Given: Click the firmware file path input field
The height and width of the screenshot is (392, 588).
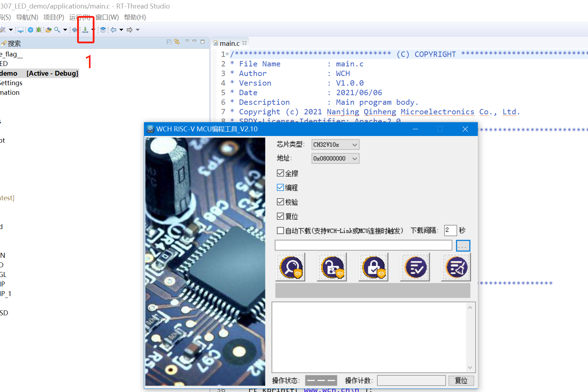Looking at the screenshot, I should click(x=363, y=245).
